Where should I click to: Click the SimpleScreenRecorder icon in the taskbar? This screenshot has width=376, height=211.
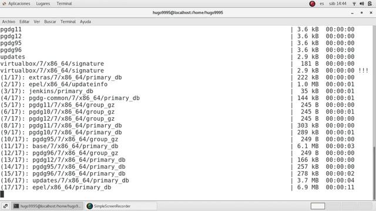coord(90,206)
